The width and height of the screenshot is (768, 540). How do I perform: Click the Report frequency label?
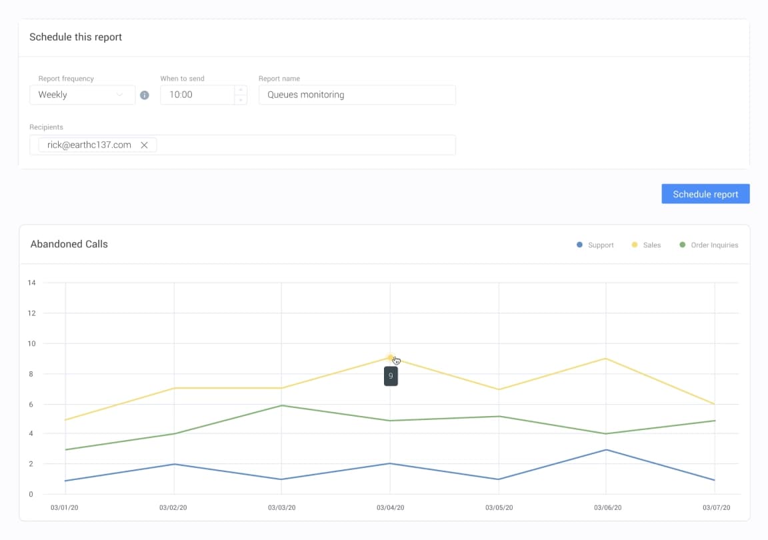[66, 79]
